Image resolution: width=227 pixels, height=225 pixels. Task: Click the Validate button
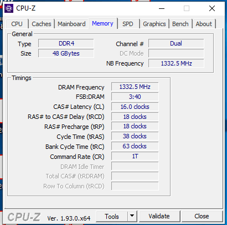[159, 216]
